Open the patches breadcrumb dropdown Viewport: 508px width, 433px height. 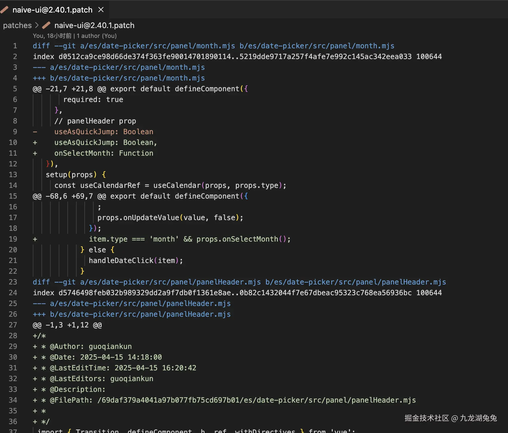click(x=17, y=25)
